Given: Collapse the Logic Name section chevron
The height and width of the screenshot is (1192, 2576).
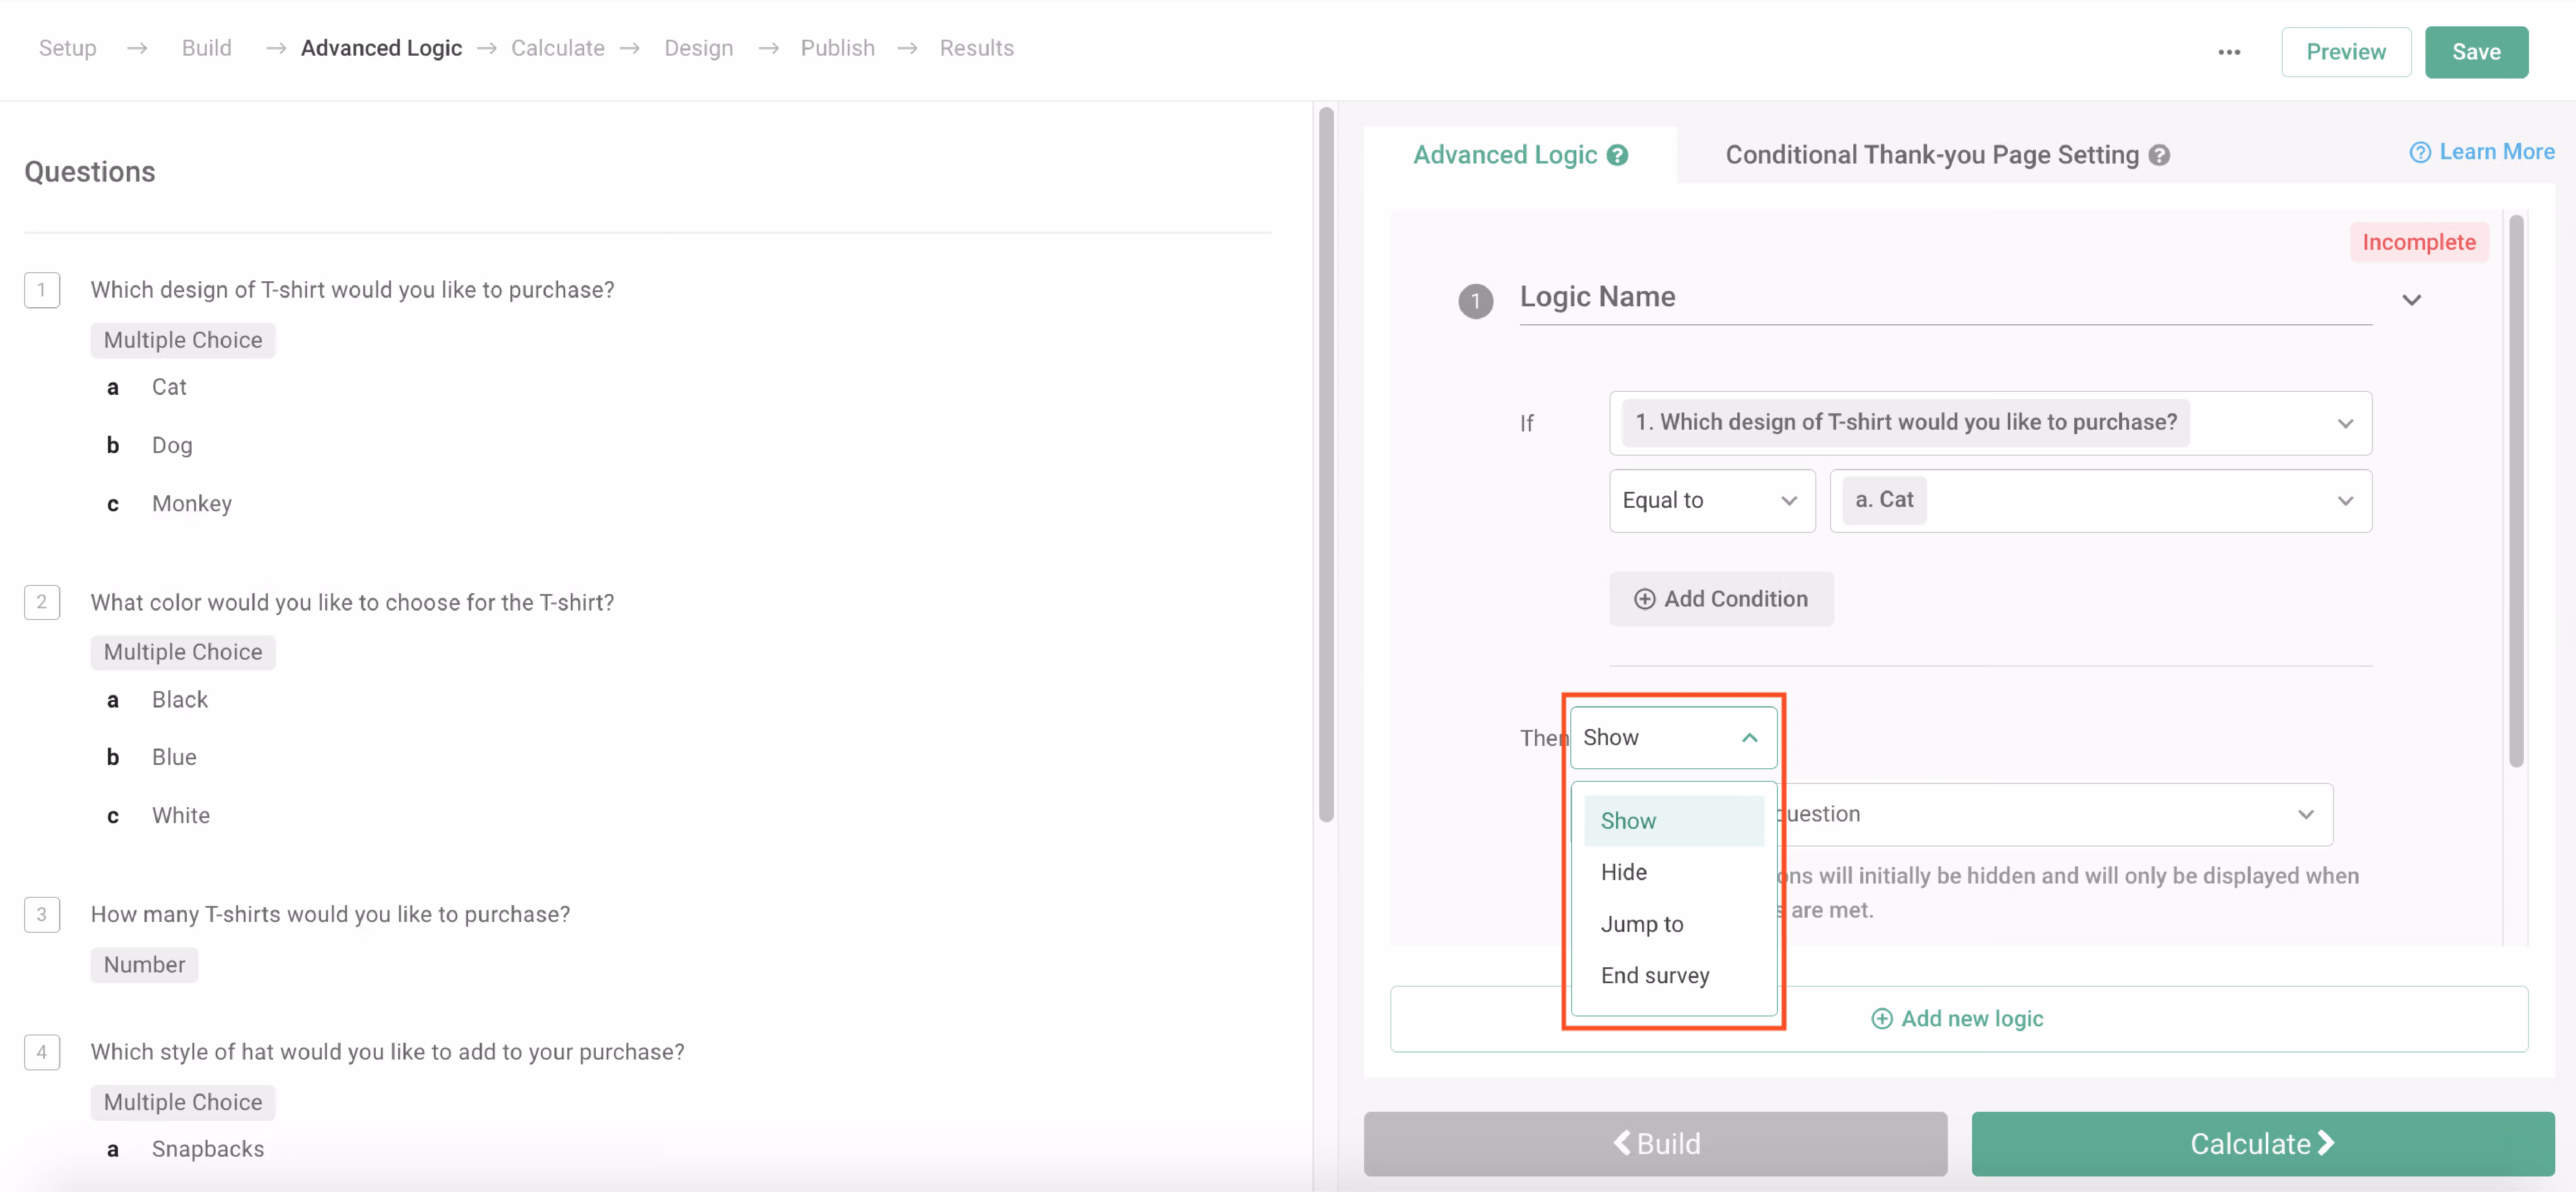Looking at the screenshot, I should pyautogui.click(x=2411, y=300).
